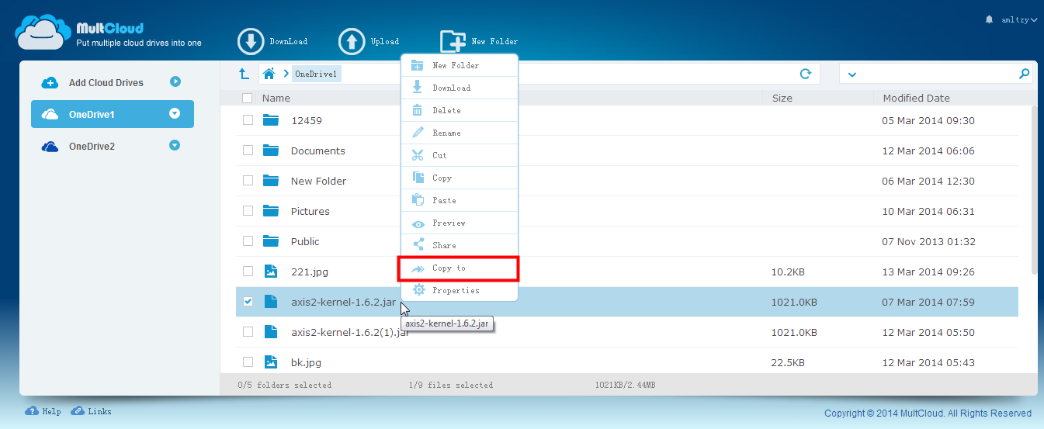Toggle the select-all checkbox in header
Screen dimensions: 1044x429
point(248,99)
